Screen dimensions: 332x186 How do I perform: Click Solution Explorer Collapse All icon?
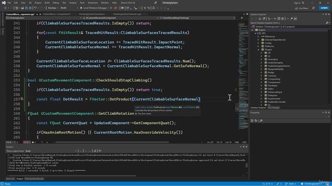(x=279, y=19)
